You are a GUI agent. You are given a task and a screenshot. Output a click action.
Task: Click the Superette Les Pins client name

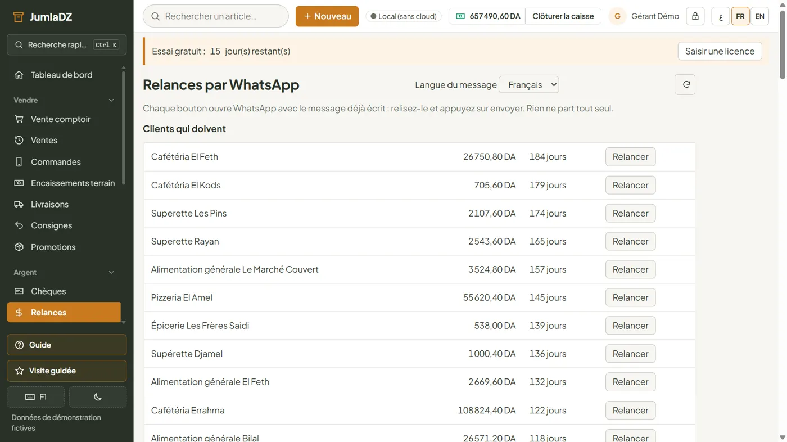[x=189, y=213]
